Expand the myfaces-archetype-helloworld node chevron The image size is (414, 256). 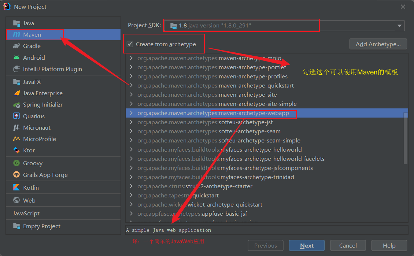pyautogui.click(x=131, y=150)
